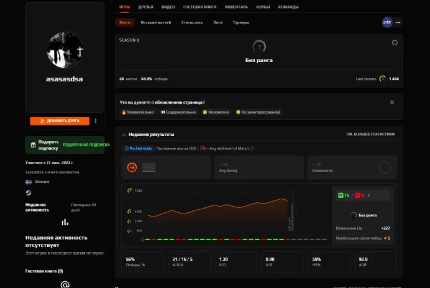
Task: Click the Last season 1404 Elo value
Action: [x=394, y=79]
